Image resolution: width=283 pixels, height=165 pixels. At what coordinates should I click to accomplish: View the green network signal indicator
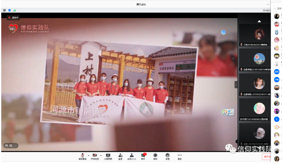(15, 10)
